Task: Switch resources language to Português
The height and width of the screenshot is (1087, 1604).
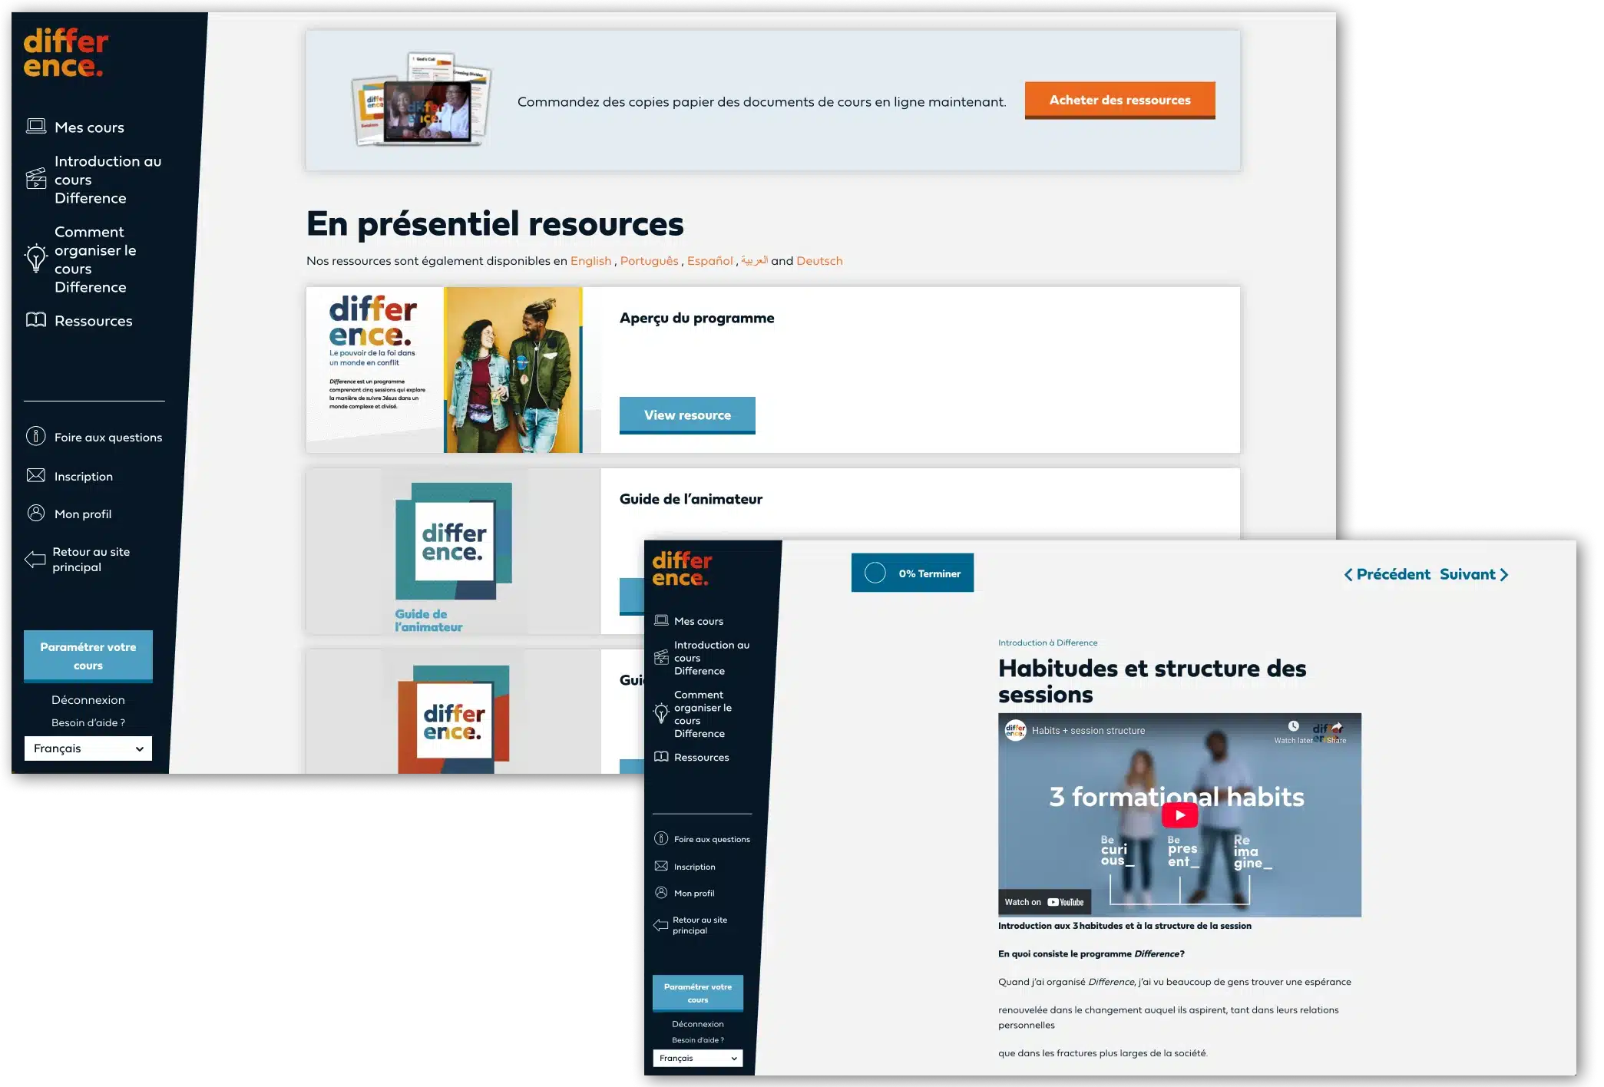Action: point(649,261)
